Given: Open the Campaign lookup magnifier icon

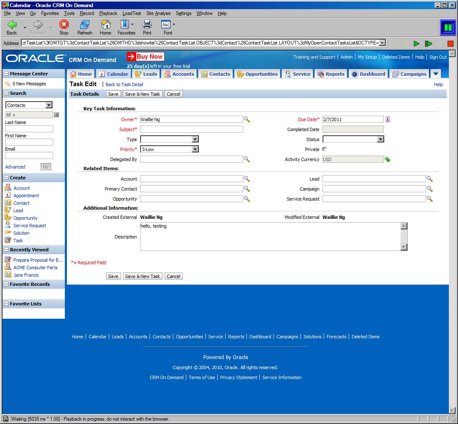Looking at the screenshot, I should click(429, 189).
